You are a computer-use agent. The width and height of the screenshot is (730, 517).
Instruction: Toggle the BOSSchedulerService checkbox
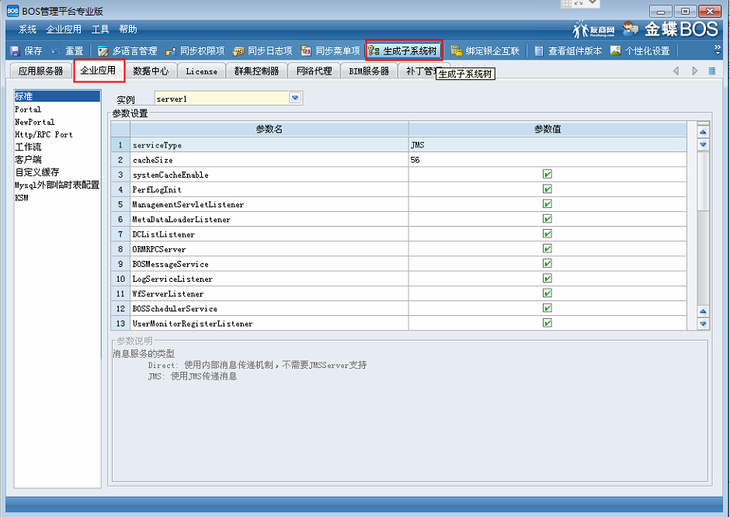click(x=547, y=308)
